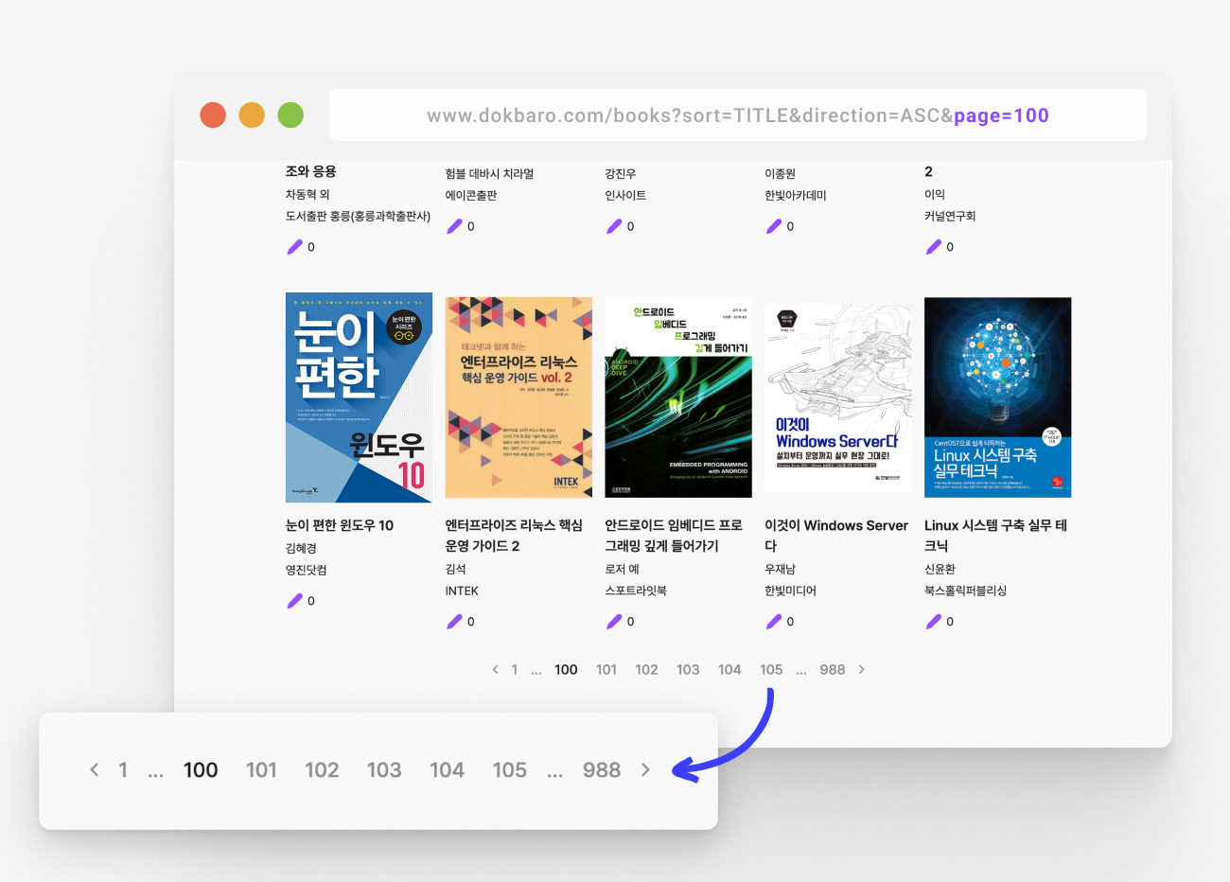Screen dimensions: 1230x882
Task: Click publisher name 에이콘출판
Action: 471,195
